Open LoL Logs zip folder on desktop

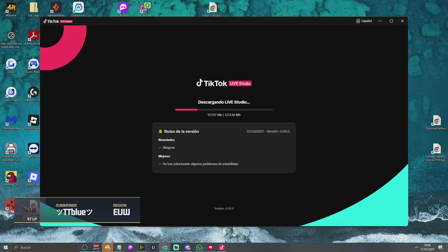(34, 9)
